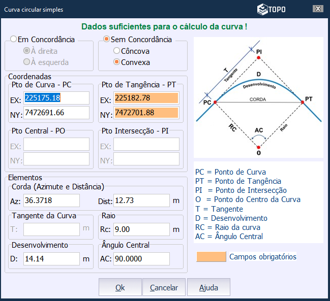The image size is (330, 301).
Task: Focus the PT tangency EX field
Action: tap(146, 98)
